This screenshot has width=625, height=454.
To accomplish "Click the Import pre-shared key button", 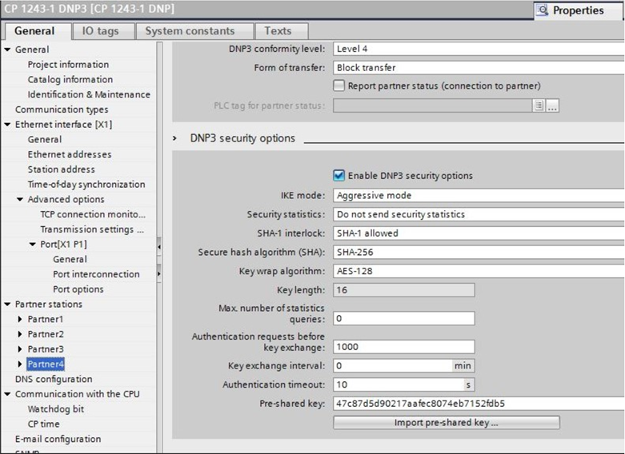I will (446, 422).
